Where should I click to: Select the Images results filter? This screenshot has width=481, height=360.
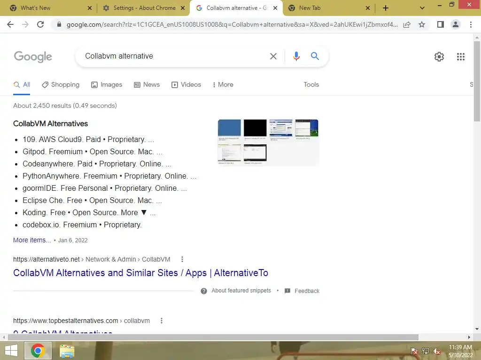107,84
